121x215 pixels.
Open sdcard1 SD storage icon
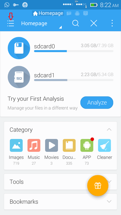click(19, 77)
